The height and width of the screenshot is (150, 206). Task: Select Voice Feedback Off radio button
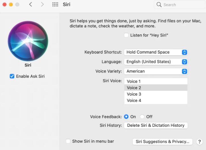(142, 117)
